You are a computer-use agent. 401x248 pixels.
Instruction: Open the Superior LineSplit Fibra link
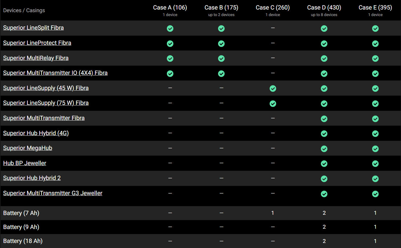(33, 28)
